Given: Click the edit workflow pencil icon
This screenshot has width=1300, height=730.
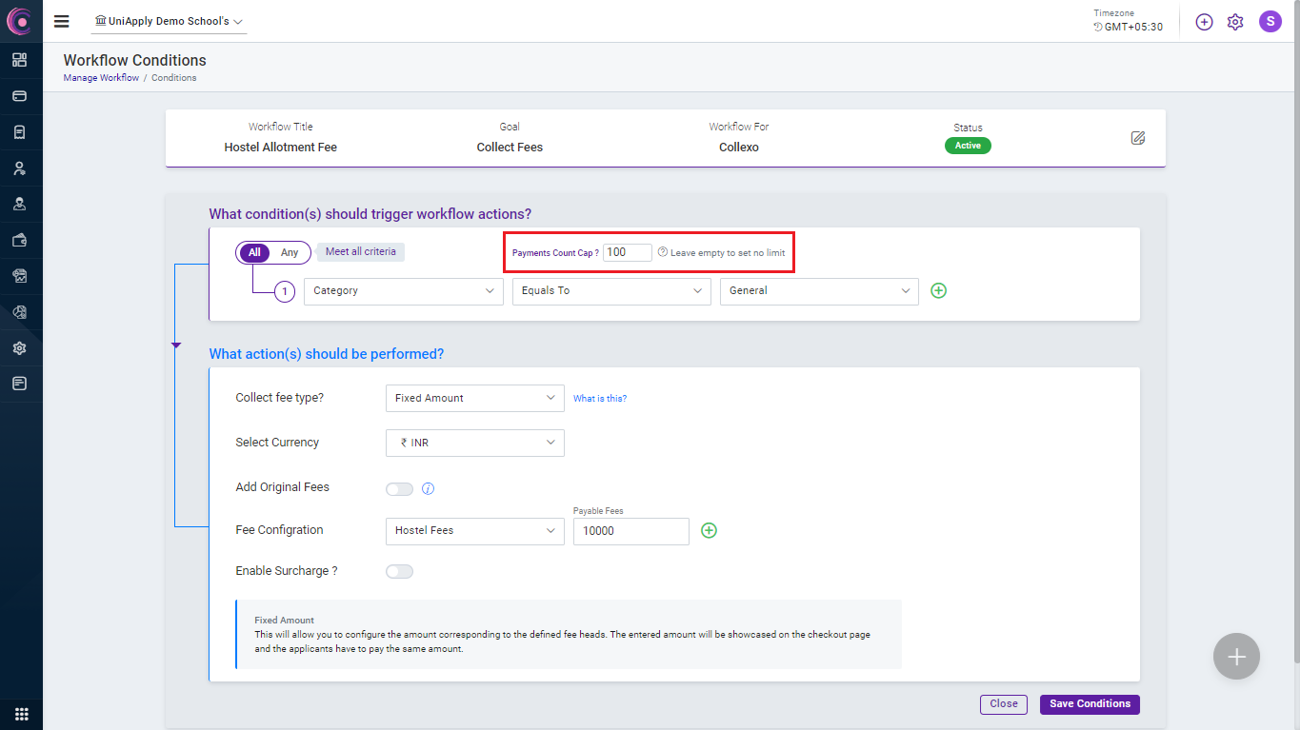Looking at the screenshot, I should click(x=1137, y=138).
